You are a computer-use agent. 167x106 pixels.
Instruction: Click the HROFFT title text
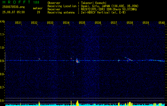16,2
